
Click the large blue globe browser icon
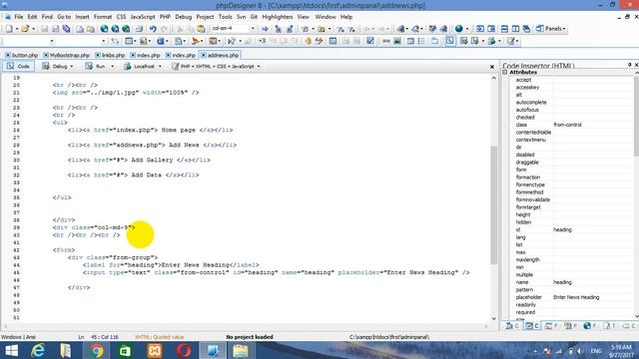tap(459, 29)
